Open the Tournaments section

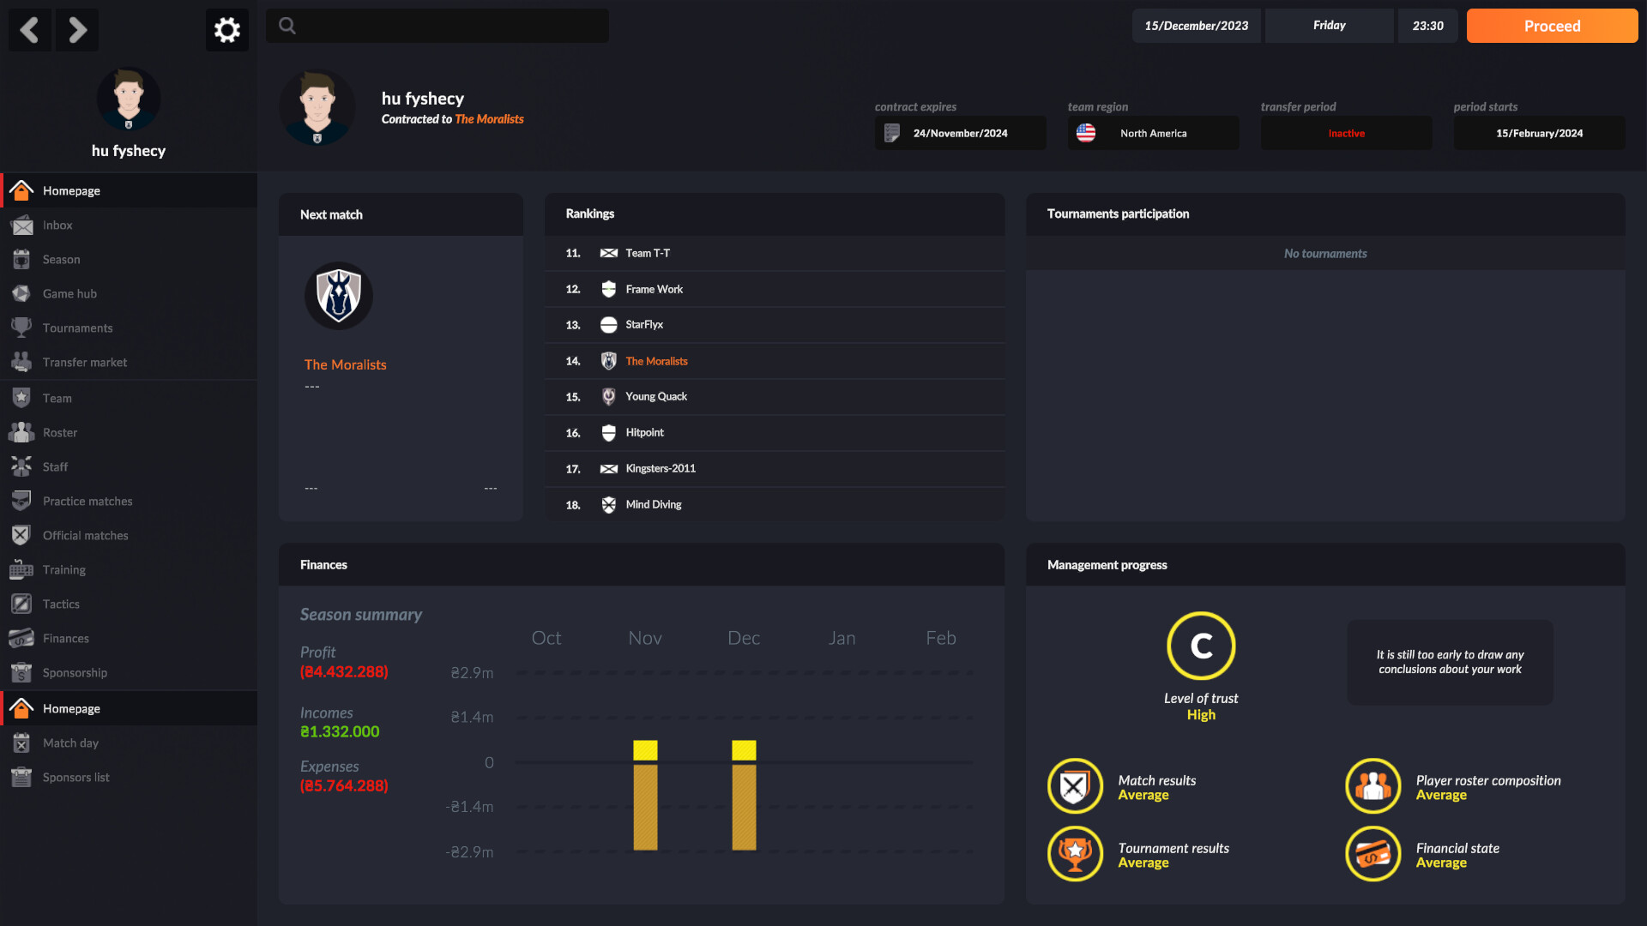[77, 328]
